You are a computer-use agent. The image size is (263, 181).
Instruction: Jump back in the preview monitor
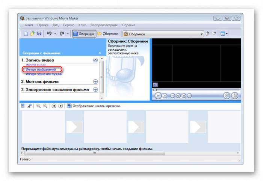[x=172, y=96]
